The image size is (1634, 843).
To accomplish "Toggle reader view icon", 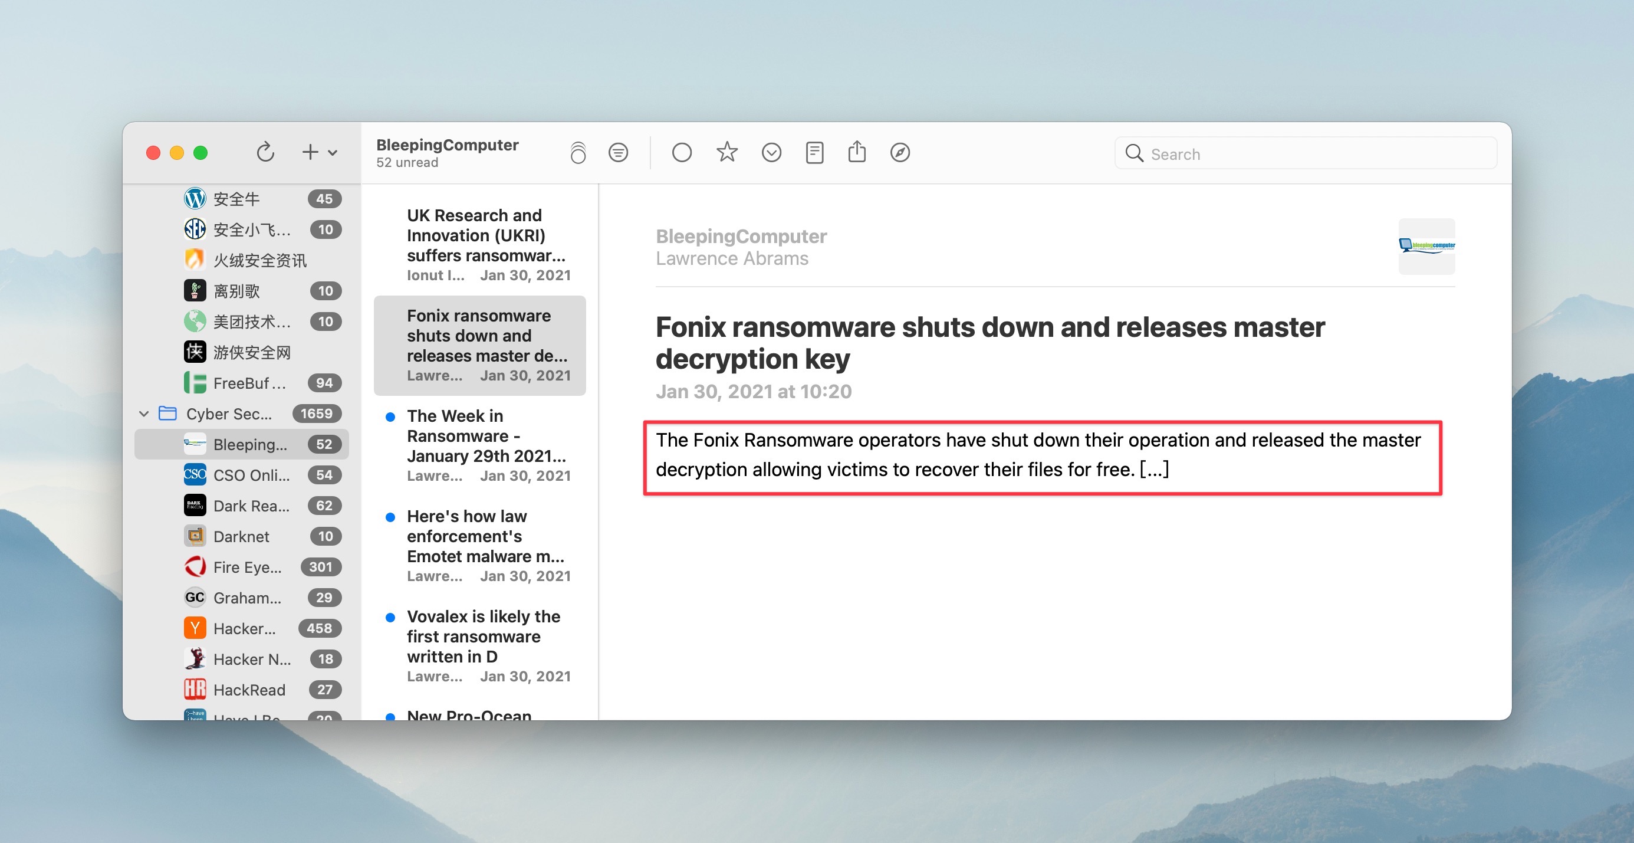I will (x=814, y=152).
